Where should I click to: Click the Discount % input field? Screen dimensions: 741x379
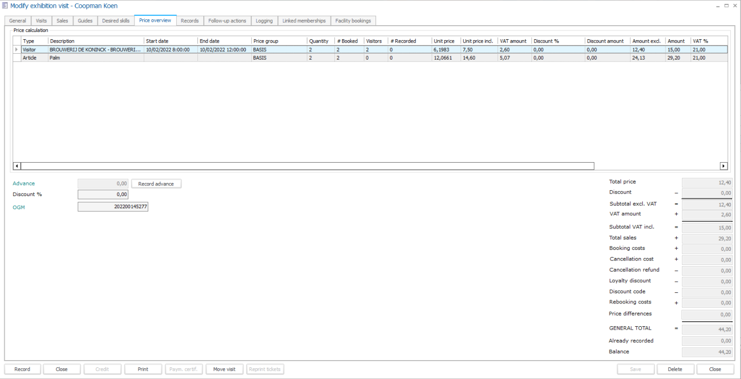(x=103, y=195)
